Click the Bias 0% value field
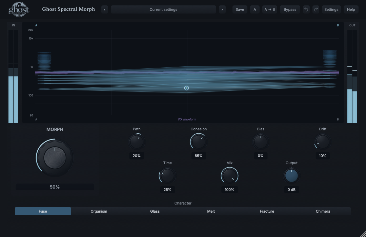Image resolution: width=366 pixels, height=237 pixels. pos(261,156)
